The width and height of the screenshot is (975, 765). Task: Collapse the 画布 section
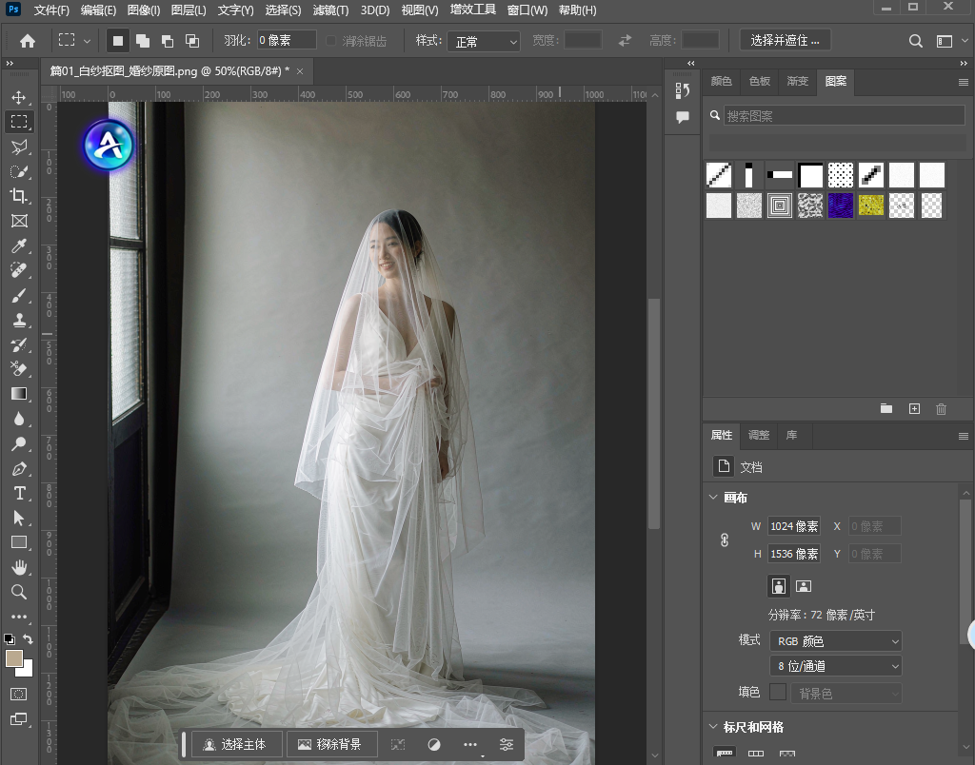point(713,498)
